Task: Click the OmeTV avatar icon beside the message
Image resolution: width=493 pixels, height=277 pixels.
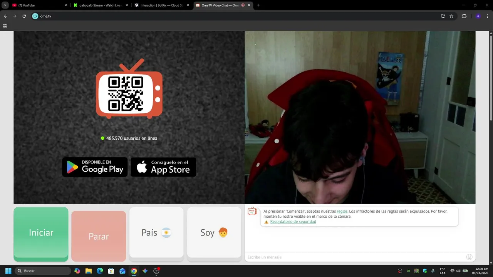Action: point(252,211)
